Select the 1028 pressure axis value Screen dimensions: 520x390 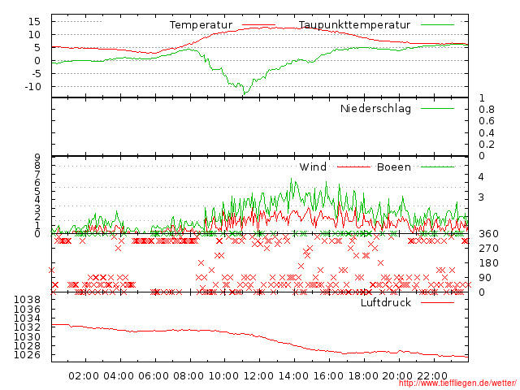point(27,346)
